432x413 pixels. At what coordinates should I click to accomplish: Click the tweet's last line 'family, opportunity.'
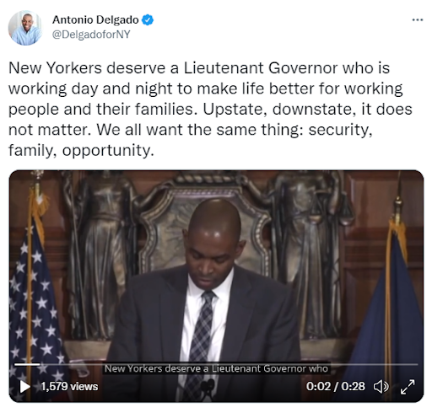click(81, 151)
